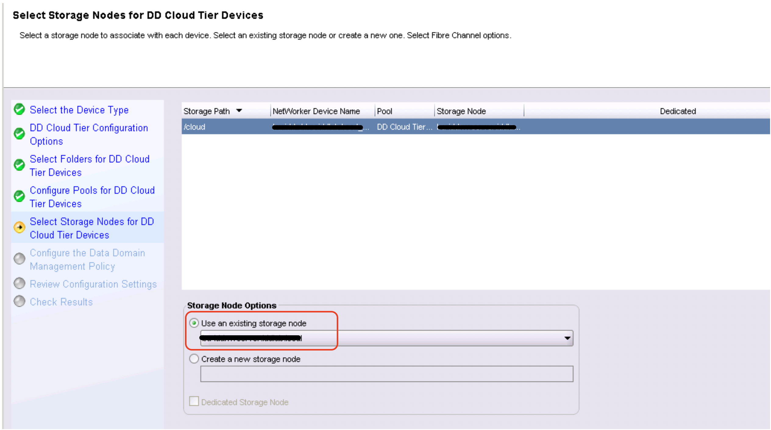Click the Dedicated column header
The height and width of the screenshot is (430, 771).
678,111
